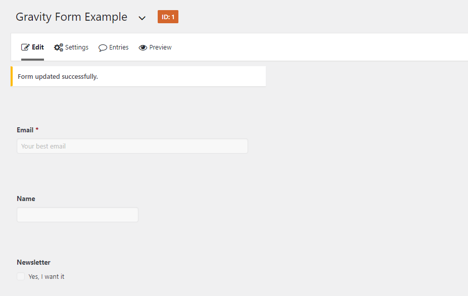
Task: Click the Settings gears icon
Action: click(59, 47)
